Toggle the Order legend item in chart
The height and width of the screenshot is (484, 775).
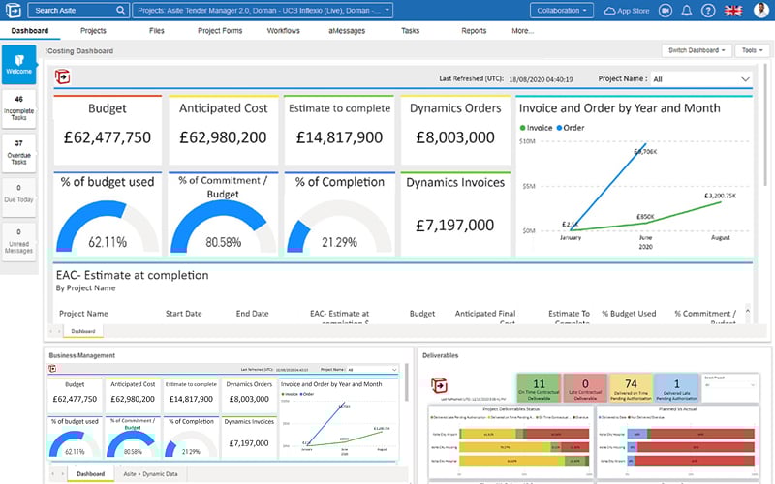click(x=571, y=128)
